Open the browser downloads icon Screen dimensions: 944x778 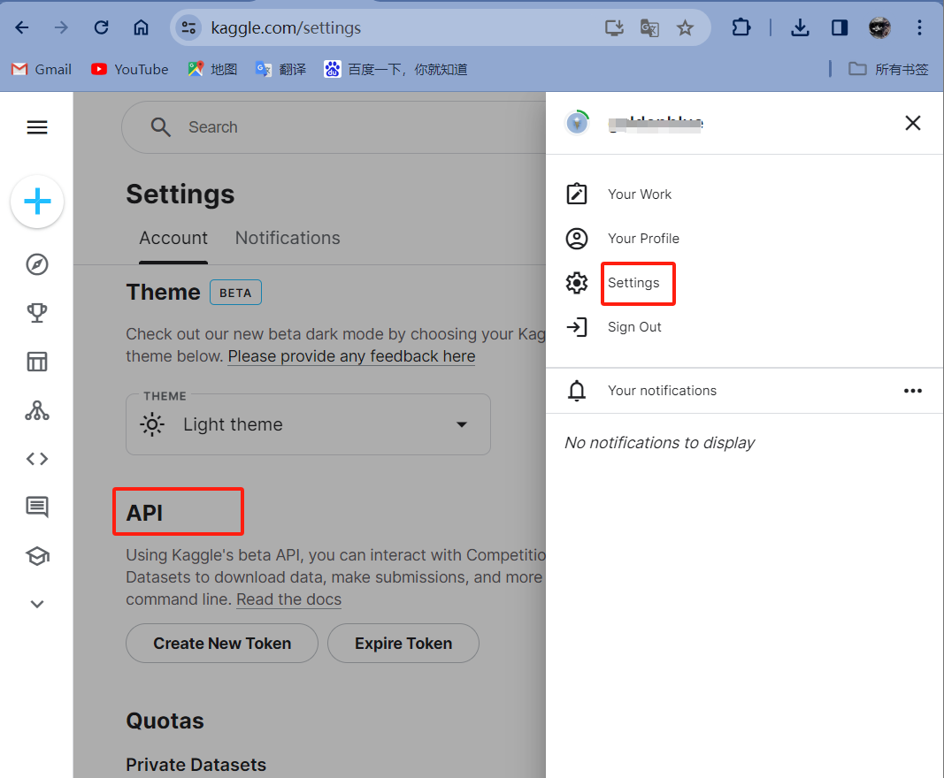pos(800,27)
